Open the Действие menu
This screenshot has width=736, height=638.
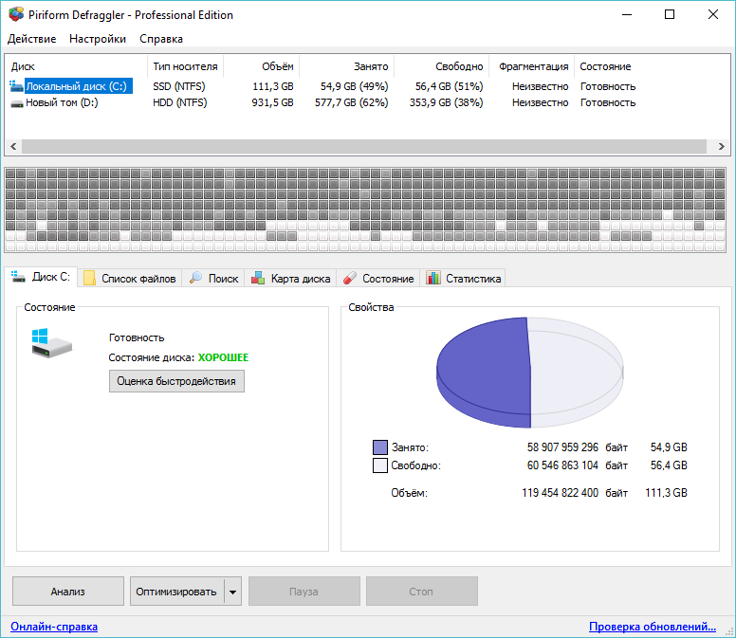31,39
